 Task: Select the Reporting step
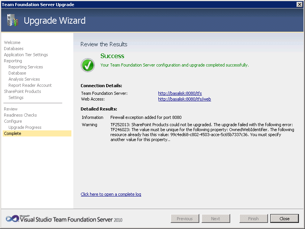(x=13, y=61)
